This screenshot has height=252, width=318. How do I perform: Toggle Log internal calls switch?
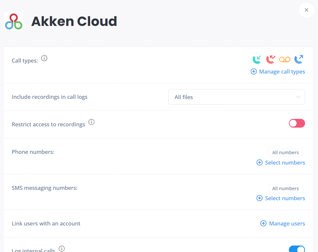297,249
